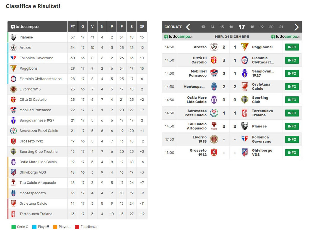Click the Terranuova Traiana crest in standings
Screen dimensions: 316x237
14,214
